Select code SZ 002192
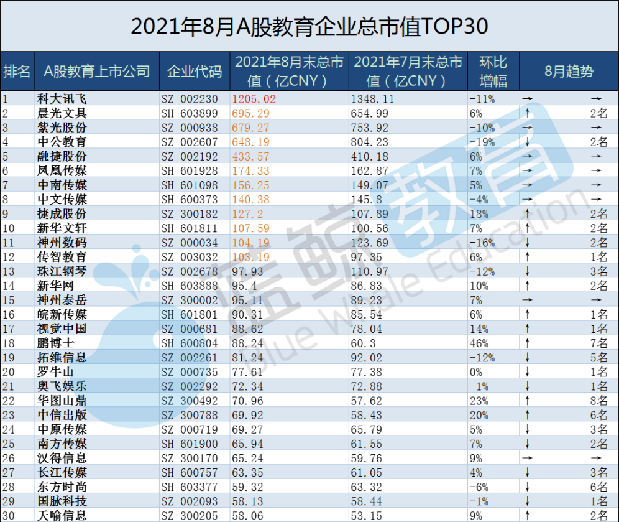 coord(190,157)
